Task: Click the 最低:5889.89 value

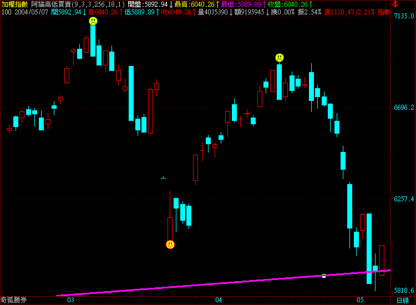Action: (243, 4)
